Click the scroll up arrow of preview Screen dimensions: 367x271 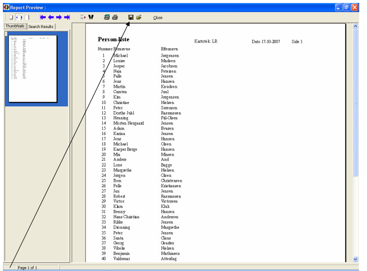coord(355,26)
